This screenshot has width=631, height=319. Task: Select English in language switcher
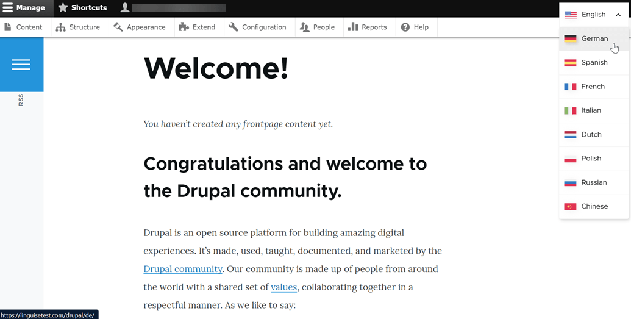pyautogui.click(x=594, y=15)
